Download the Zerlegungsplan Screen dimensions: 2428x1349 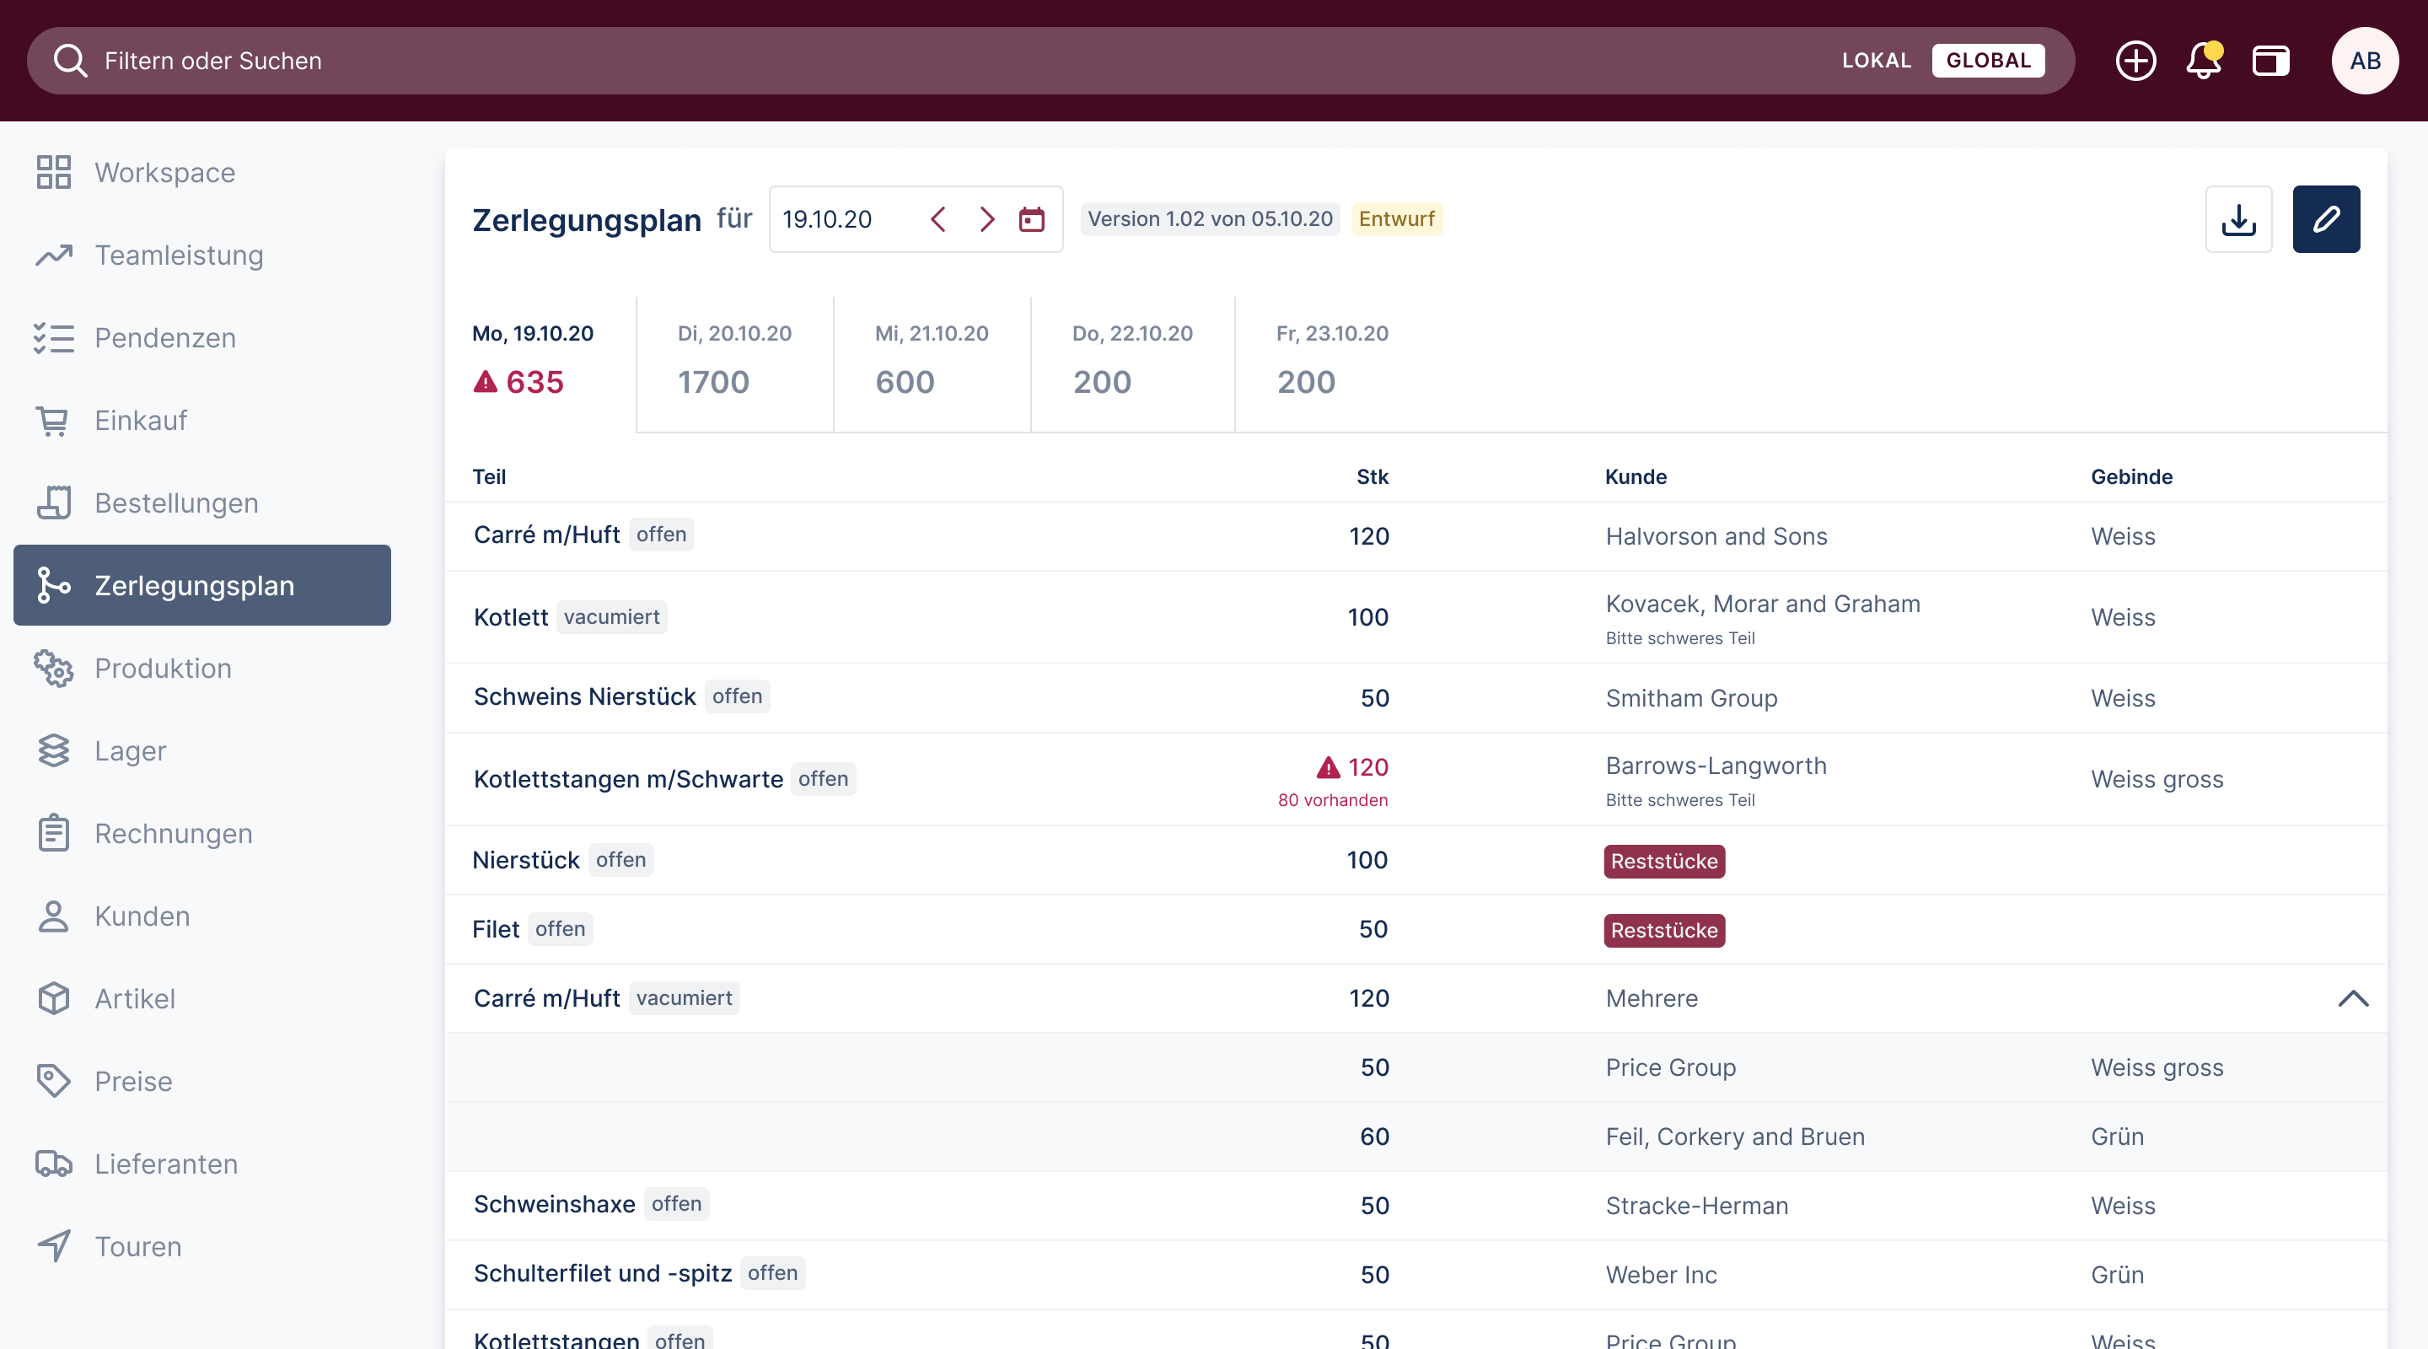pyautogui.click(x=2238, y=220)
